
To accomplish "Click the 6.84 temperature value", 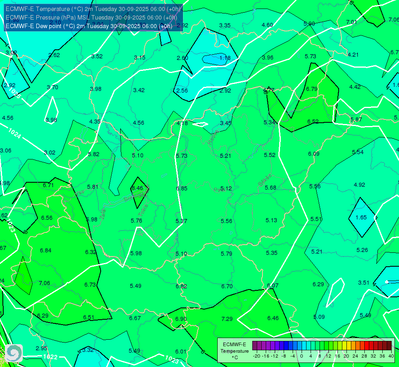I will [46, 251].
